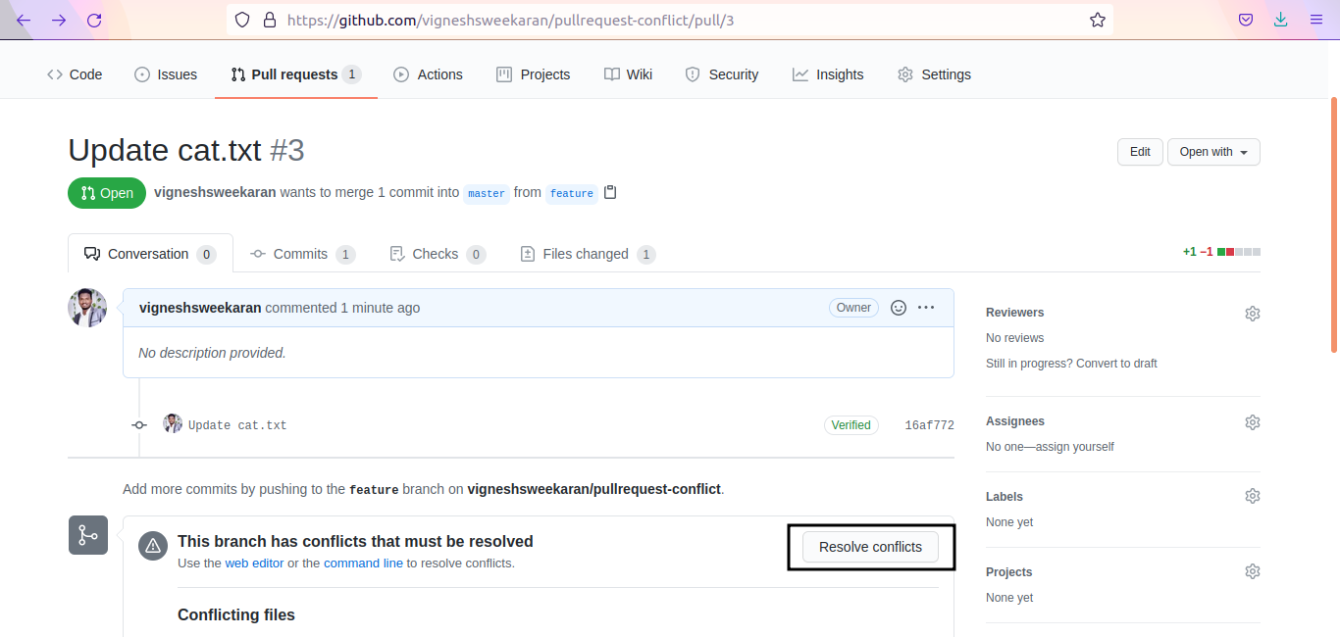
Task: Open the Labels gear settings
Action: point(1252,496)
